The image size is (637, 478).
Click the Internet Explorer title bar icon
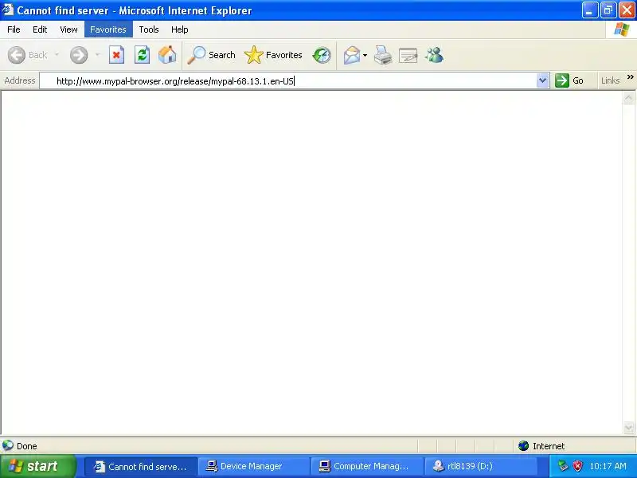8,10
